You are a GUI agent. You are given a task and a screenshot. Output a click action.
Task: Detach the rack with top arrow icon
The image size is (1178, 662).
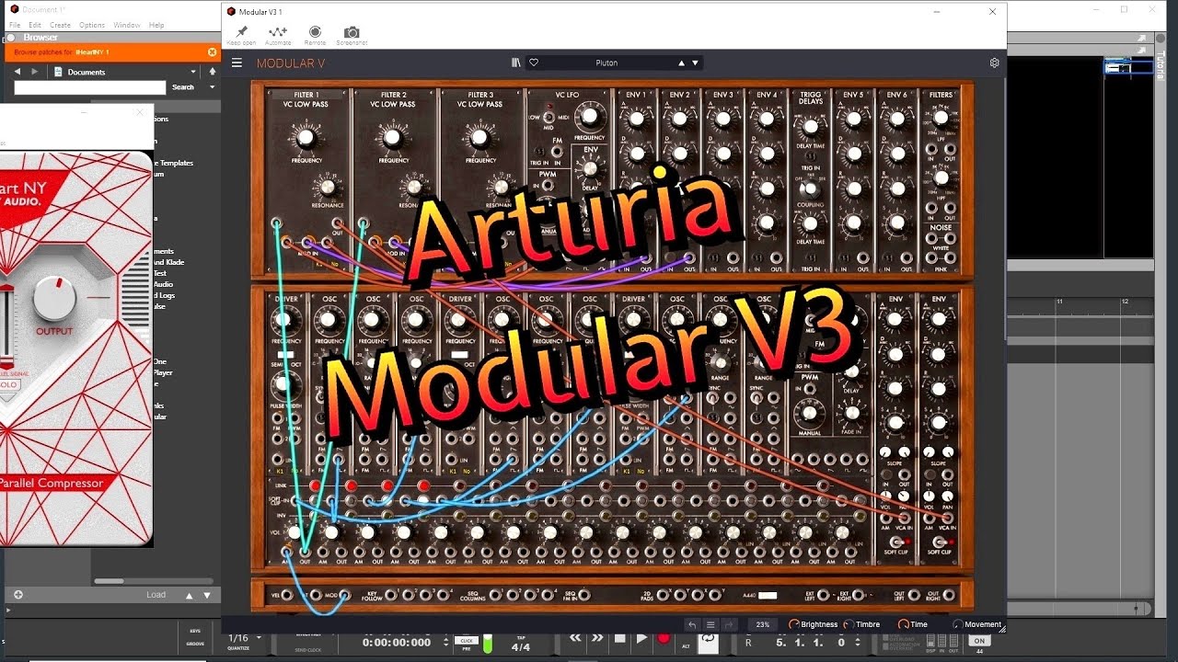click(x=1142, y=38)
